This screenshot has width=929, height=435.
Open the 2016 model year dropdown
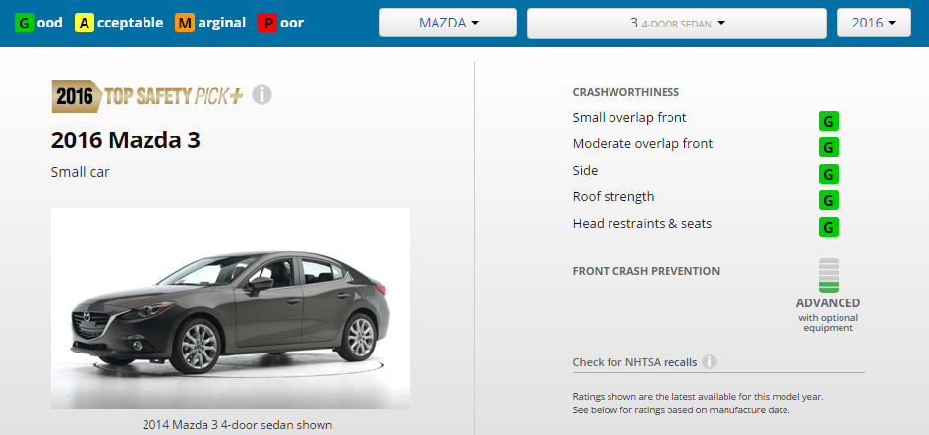[x=873, y=24]
